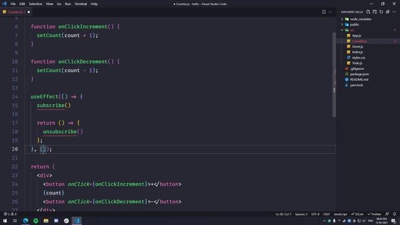Click the Split Editor icon
Screen dimensions: 400x225
(x=324, y=12)
